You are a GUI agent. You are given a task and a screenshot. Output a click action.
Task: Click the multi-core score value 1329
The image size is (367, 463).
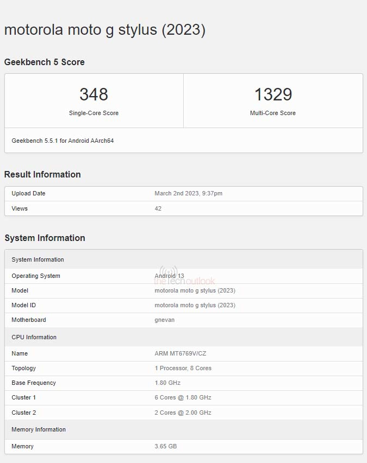tap(273, 94)
